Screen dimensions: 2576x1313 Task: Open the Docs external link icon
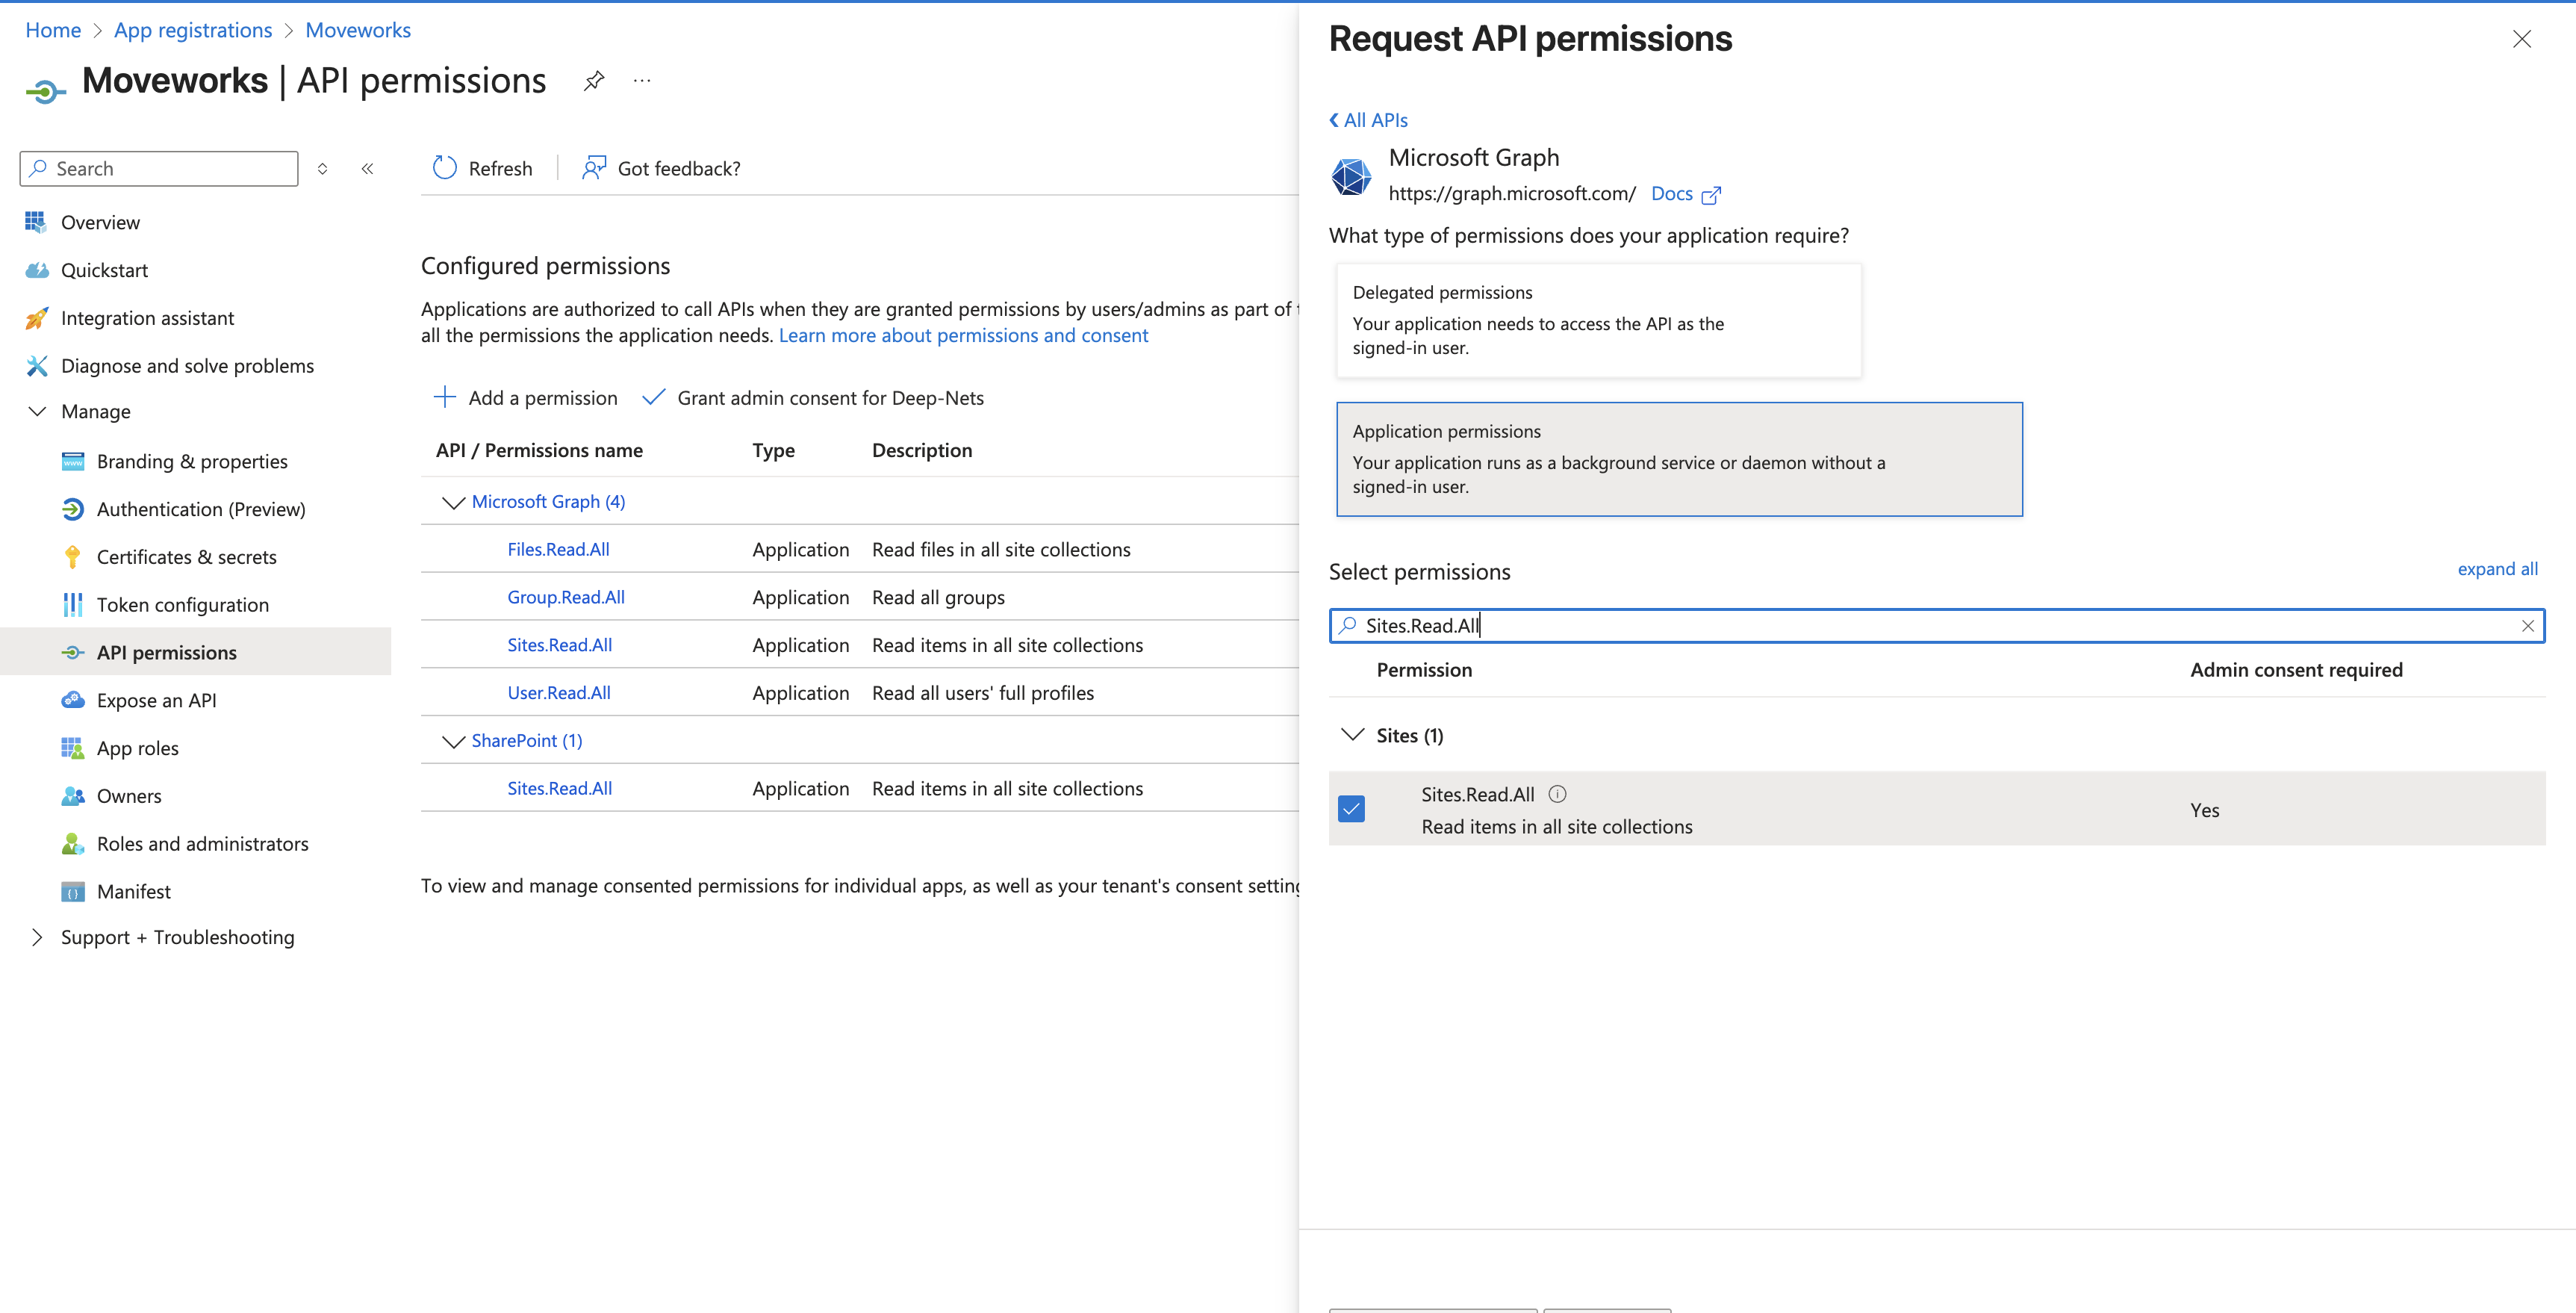[1711, 195]
